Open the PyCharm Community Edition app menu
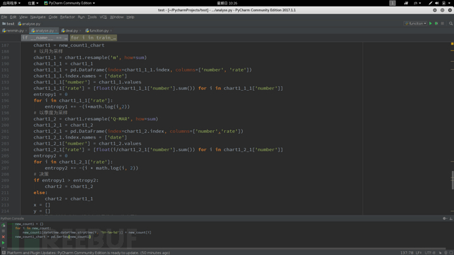This screenshot has width=454, height=255. 70,3
